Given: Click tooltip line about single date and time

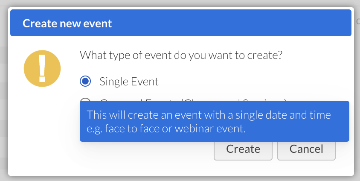Looking at the screenshot, I should click(209, 115).
